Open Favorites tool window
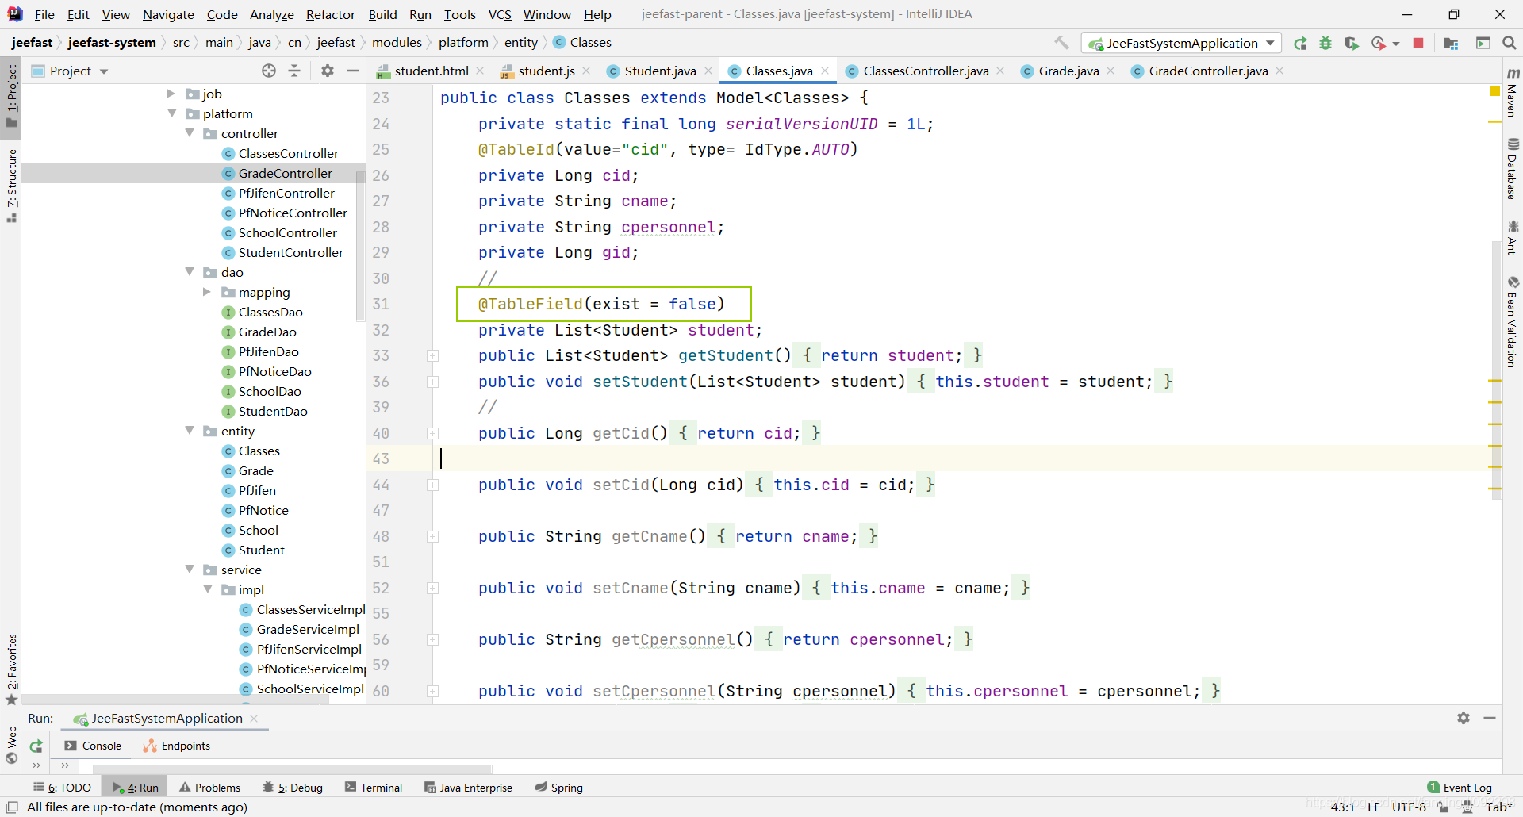 [11, 669]
